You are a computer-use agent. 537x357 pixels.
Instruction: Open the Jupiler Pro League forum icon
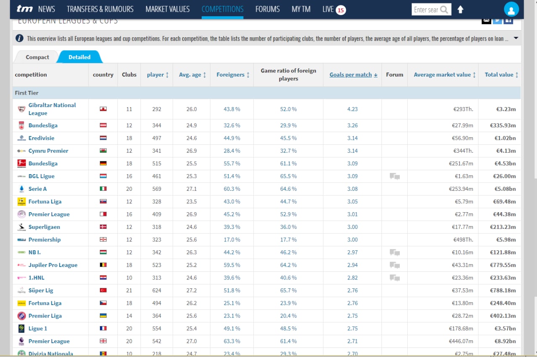pyautogui.click(x=394, y=265)
